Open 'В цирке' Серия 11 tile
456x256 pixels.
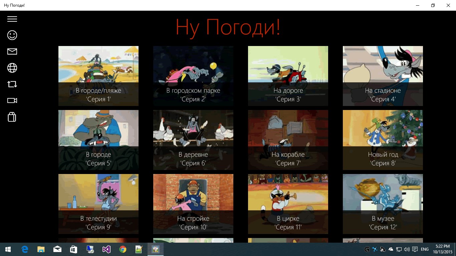pyautogui.click(x=288, y=204)
